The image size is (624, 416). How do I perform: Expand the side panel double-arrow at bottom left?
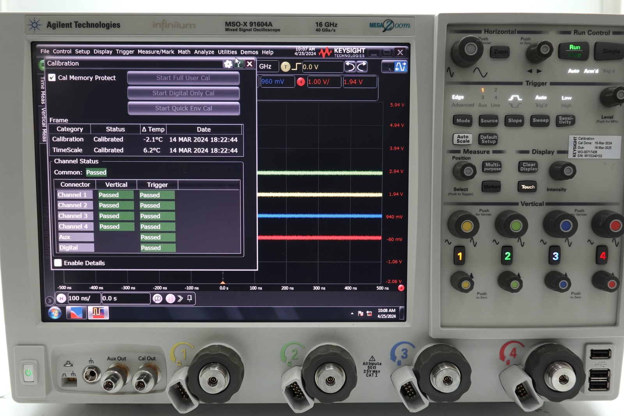click(50, 301)
